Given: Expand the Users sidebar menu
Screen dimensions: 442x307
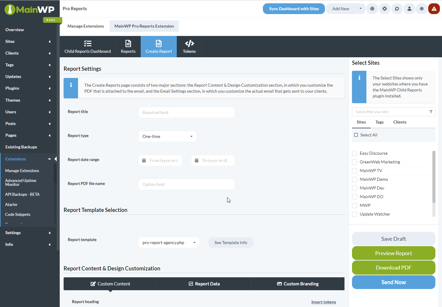Looking at the screenshot, I should (x=50, y=112).
